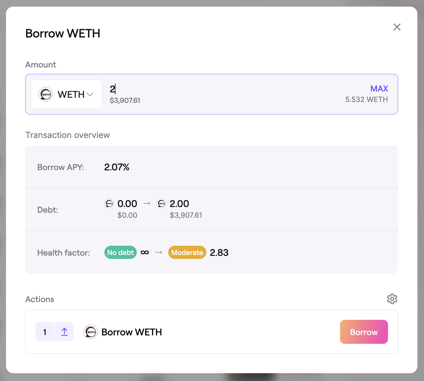Open action settings via gear icon
The image size is (424, 381).
pyautogui.click(x=392, y=299)
